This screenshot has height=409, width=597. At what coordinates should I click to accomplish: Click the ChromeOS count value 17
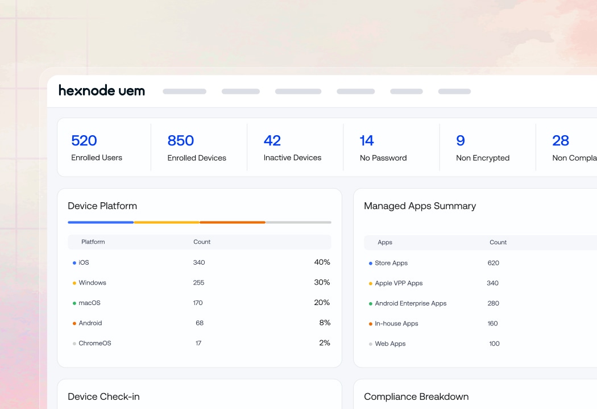pos(198,343)
